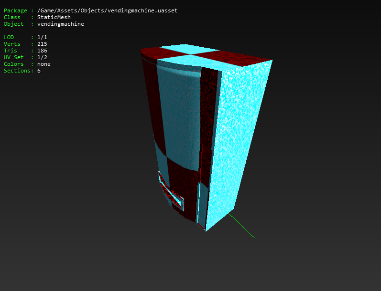381x291 pixels.
Task: Click the green 'Object' label
Action: click(x=13, y=24)
